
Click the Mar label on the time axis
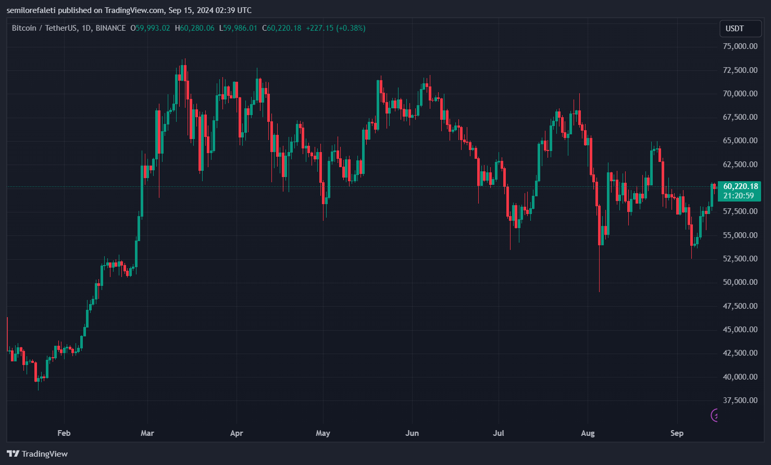tap(147, 433)
